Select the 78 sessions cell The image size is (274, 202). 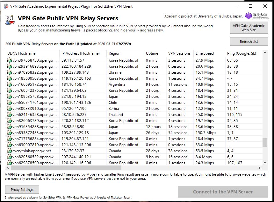[178, 151]
